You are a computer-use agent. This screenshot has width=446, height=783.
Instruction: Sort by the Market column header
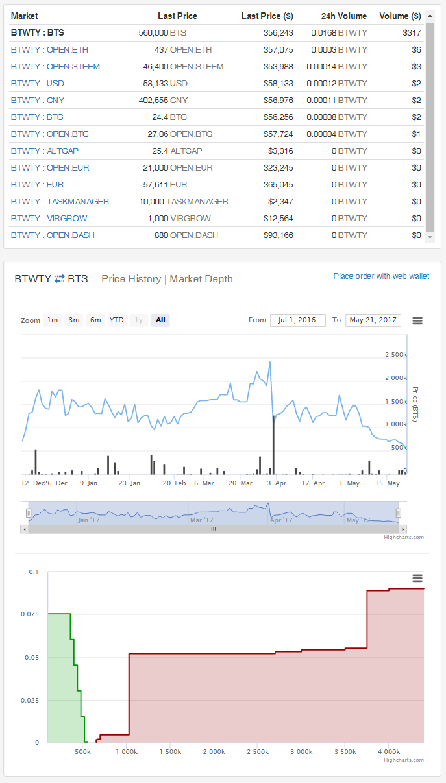[25, 16]
